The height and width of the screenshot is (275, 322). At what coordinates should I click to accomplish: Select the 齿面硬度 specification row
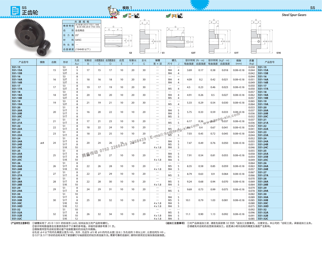click(x=68, y=50)
